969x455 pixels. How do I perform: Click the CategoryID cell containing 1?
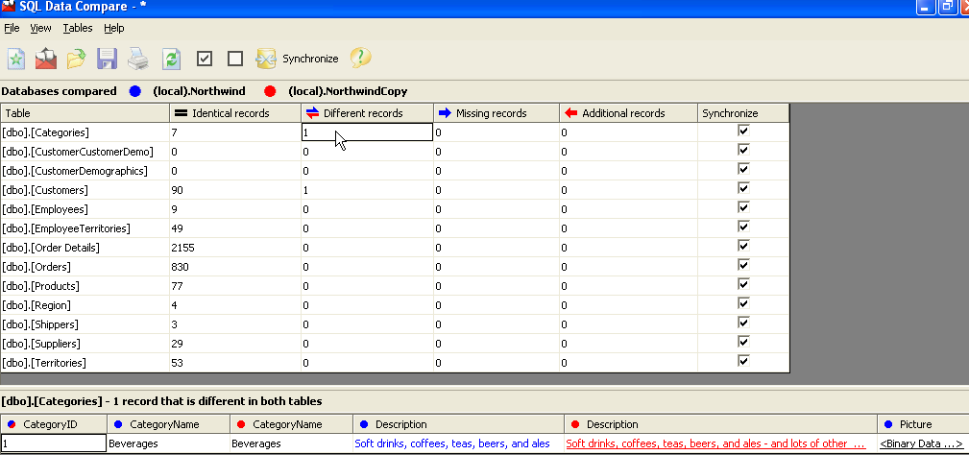coord(54,443)
